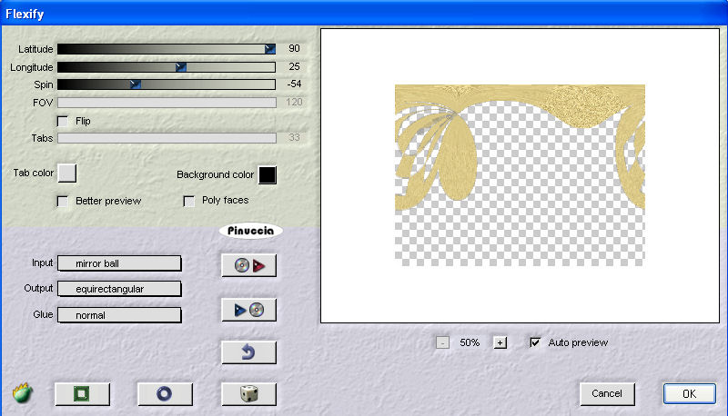Screen dimensions: 728x416
Task: Click the Cancel button
Action: 607,394
